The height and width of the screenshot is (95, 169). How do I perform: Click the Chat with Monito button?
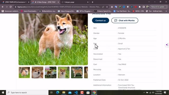click(x=125, y=21)
